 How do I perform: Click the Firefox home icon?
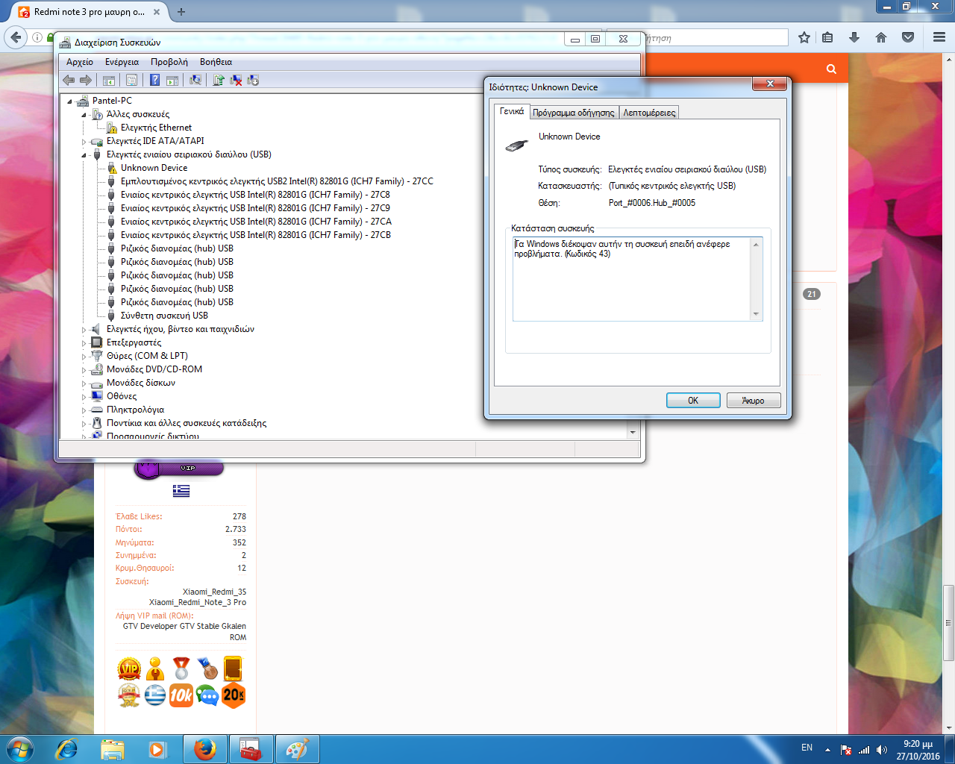(x=881, y=37)
